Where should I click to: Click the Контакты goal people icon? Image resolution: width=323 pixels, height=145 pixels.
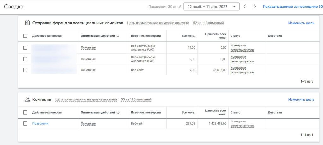[x=27, y=99]
